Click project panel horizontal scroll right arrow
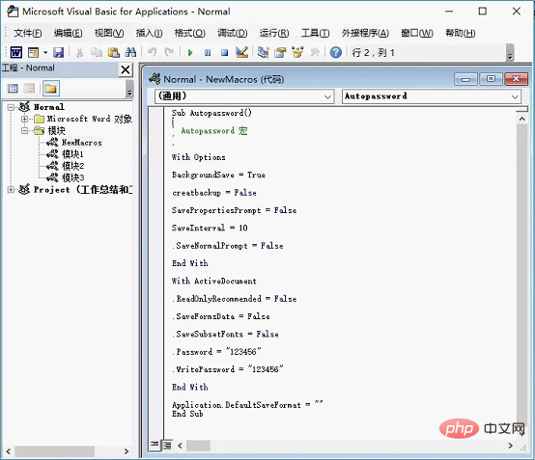This screenshot has width=535, height=460. click(x=127, y=451)
